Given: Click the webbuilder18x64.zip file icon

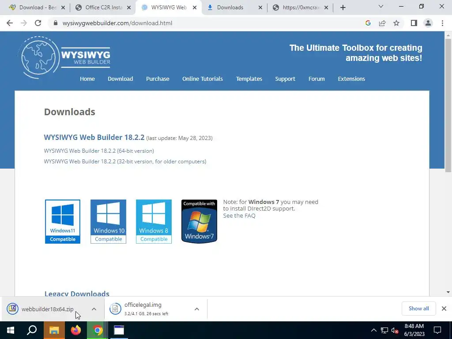Looking at the screenshot, I should click(13, 309).
